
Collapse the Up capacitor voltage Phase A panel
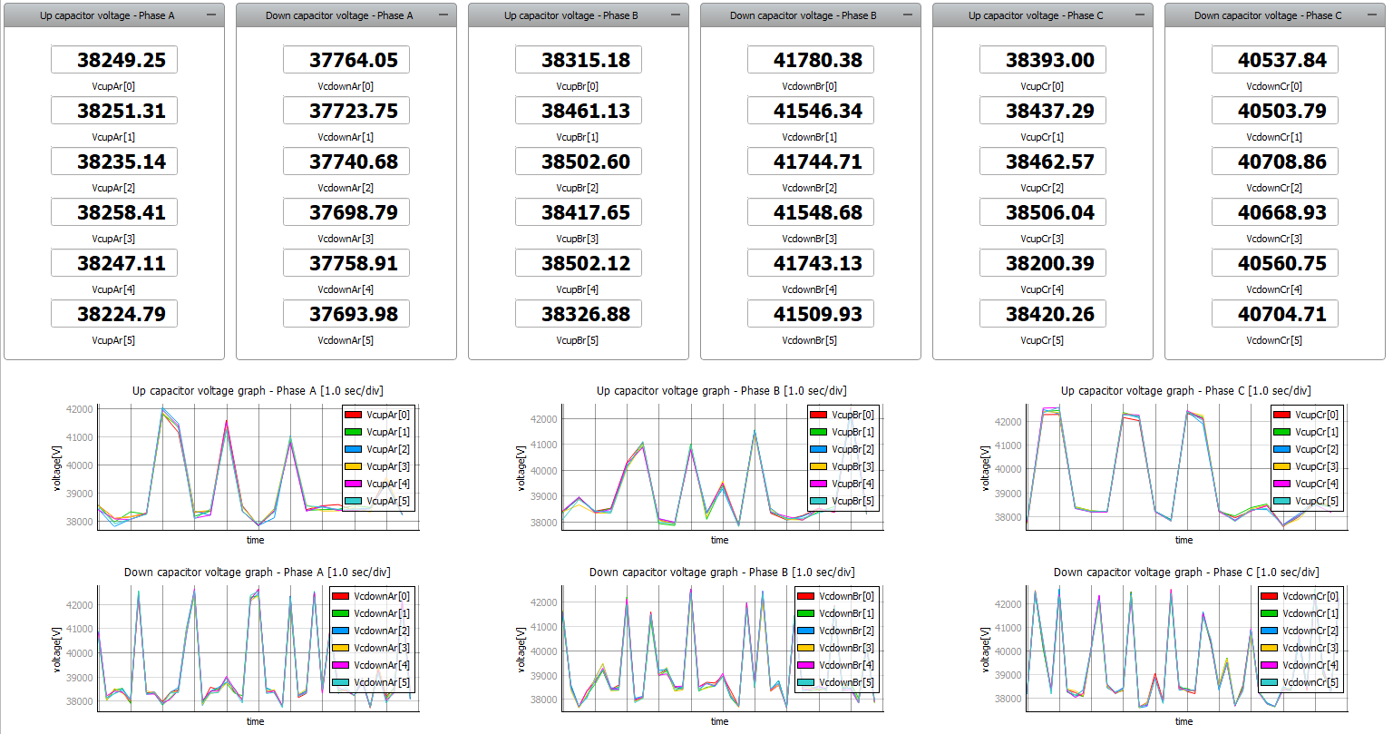[211, 15]
